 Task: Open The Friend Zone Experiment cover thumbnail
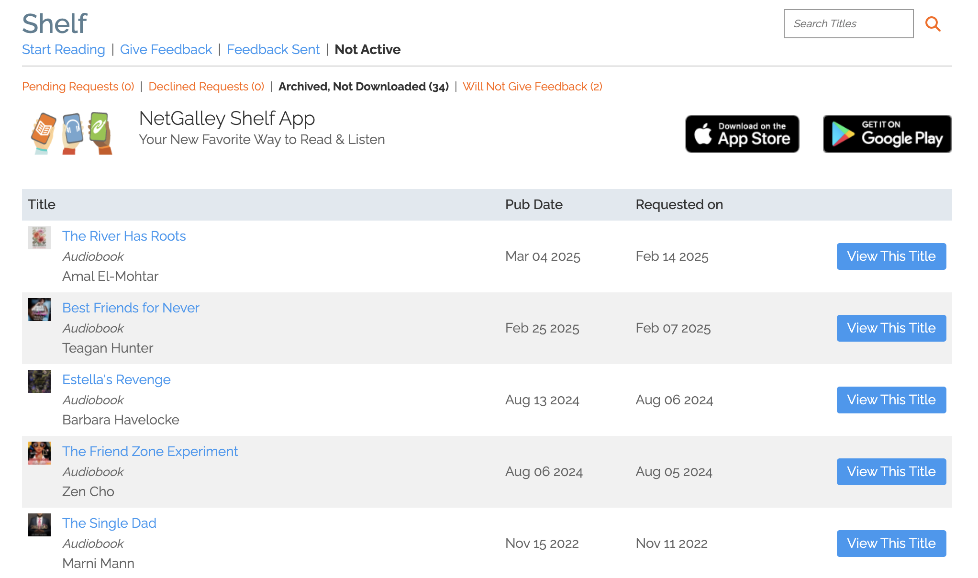[39, 453]
